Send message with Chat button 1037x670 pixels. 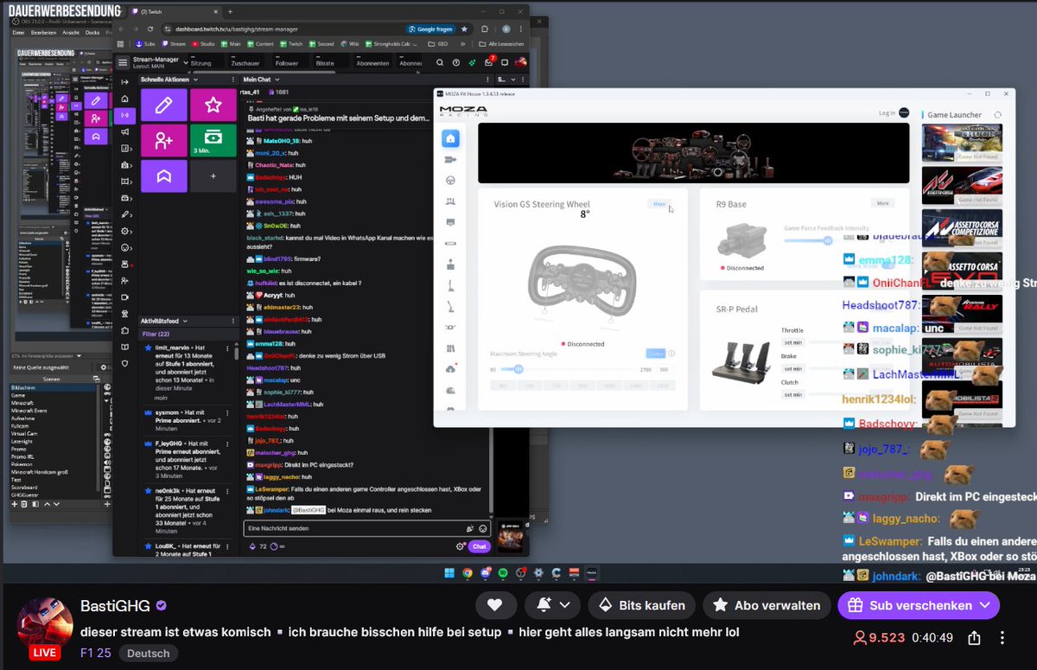pos(479,546)
